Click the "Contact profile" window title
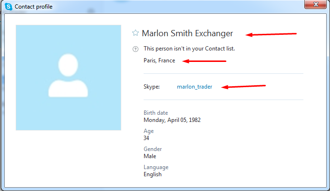This screenshot has width=330, height=191. [33, 7]
